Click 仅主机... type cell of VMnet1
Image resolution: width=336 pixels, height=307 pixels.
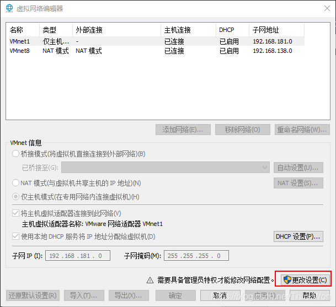(56, 41)
